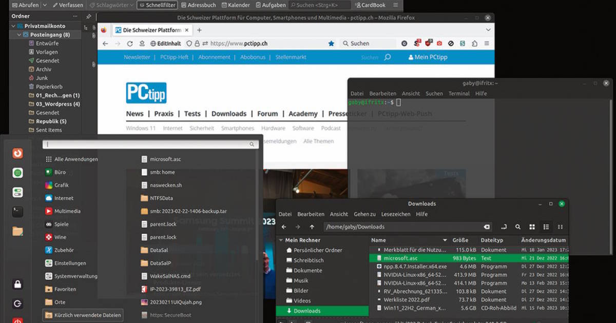Clear the file manager path field

(x=487, y=227)
